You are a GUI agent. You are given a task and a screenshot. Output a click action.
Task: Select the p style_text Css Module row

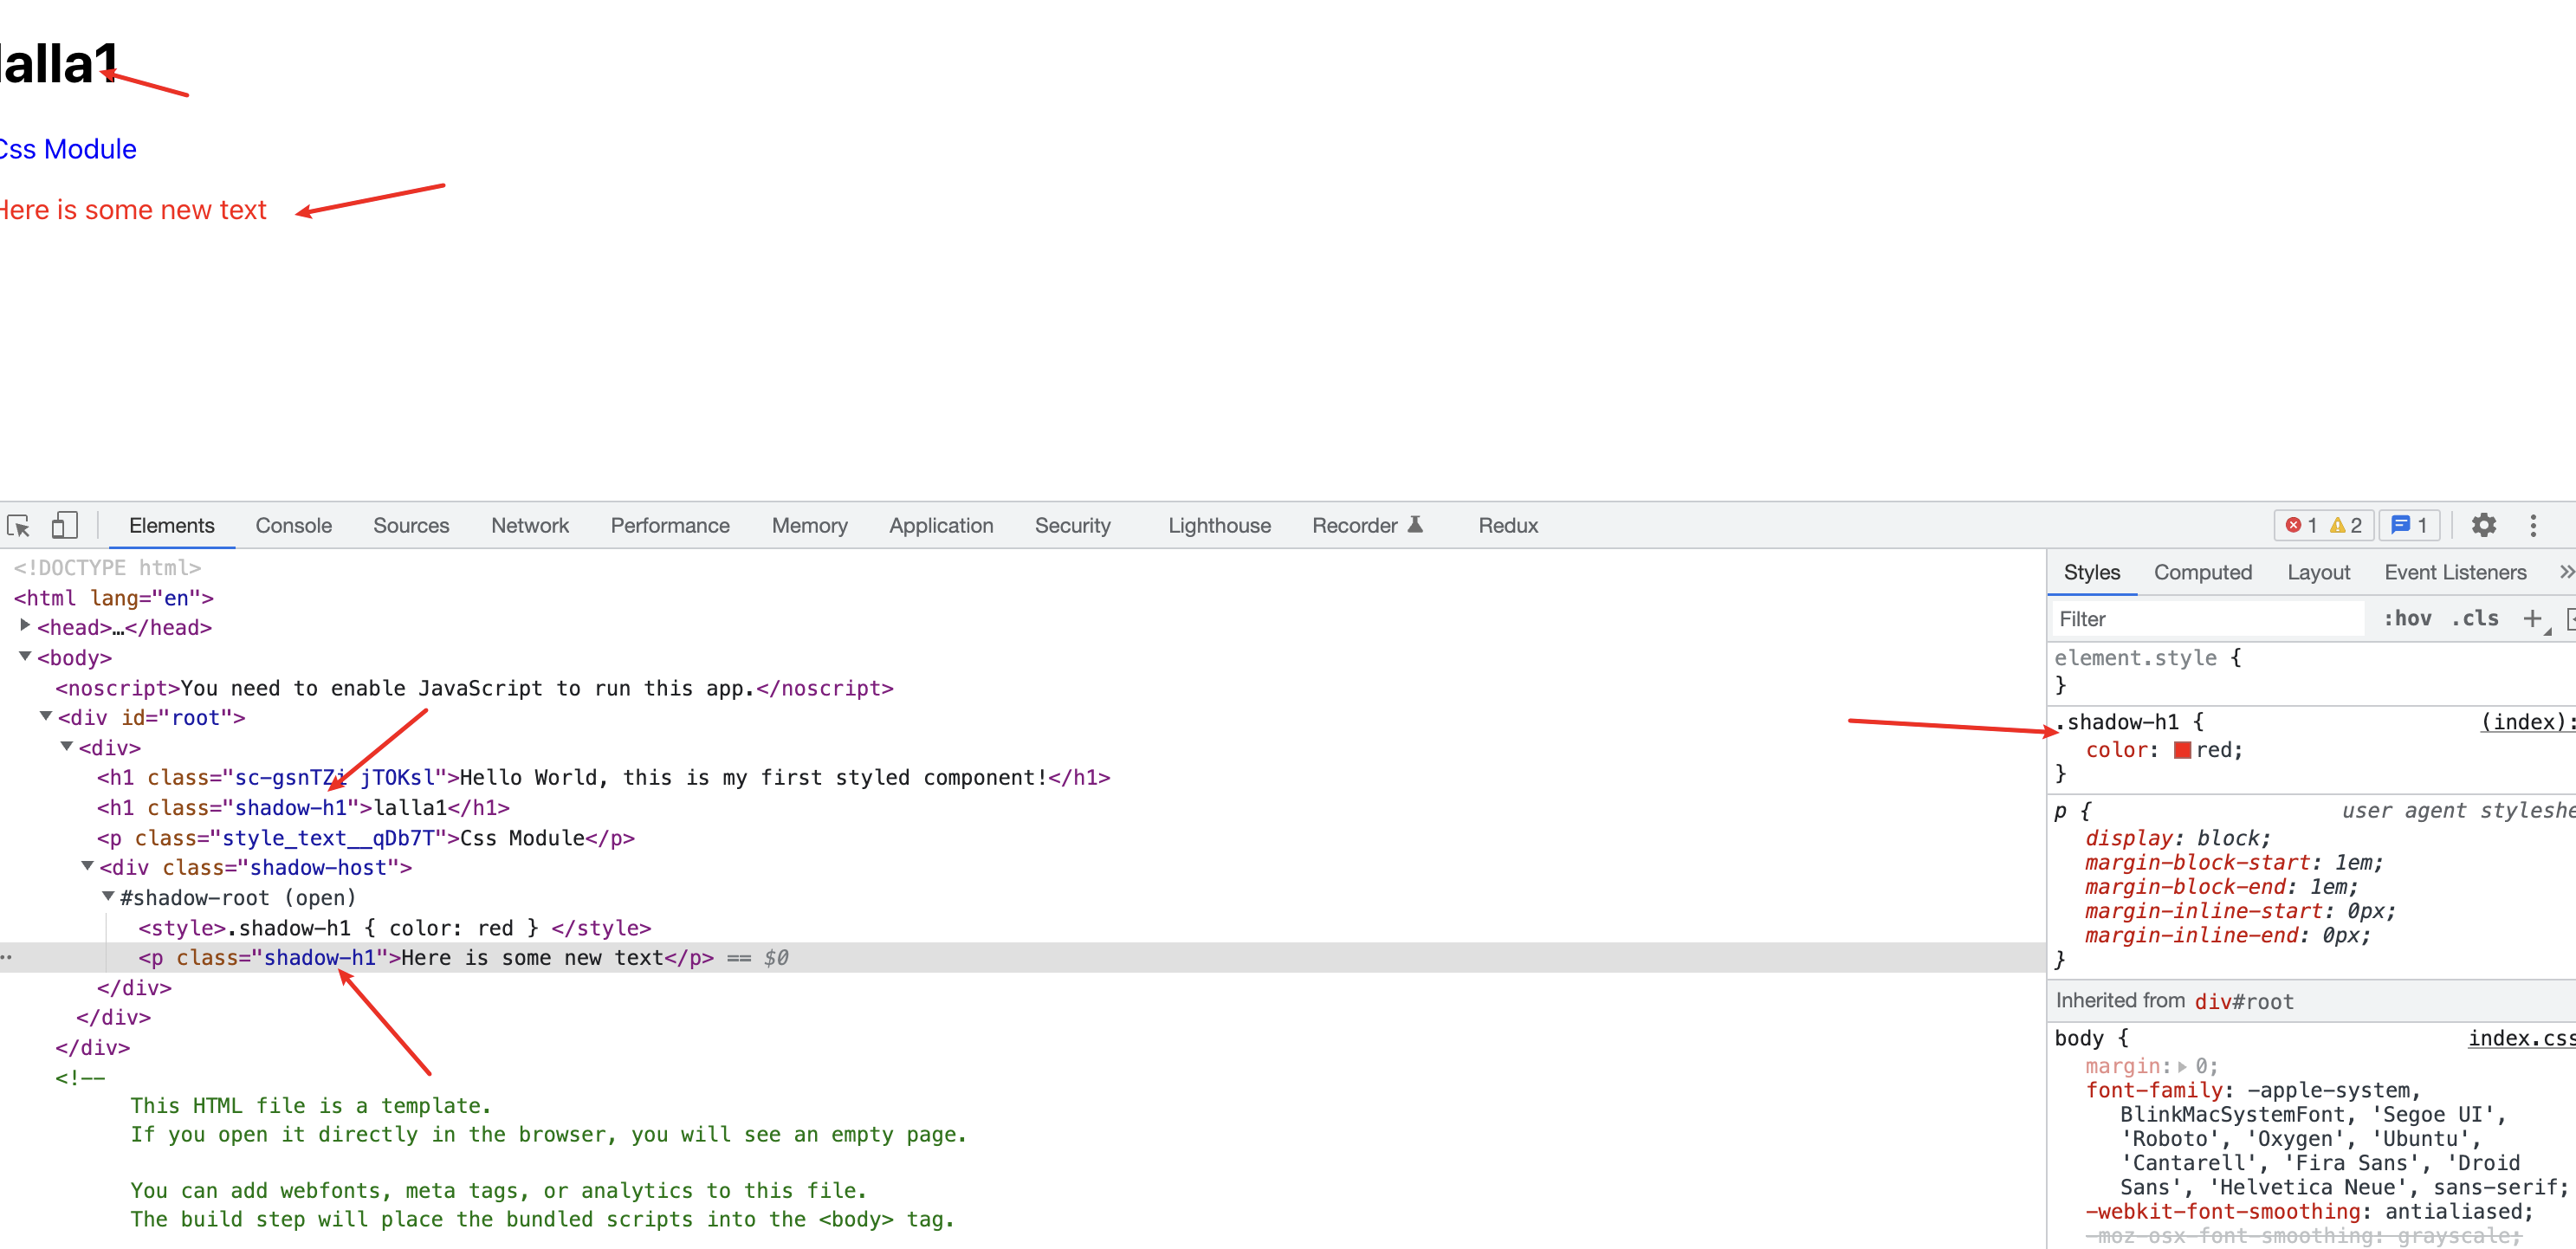[x=365, y=837]
